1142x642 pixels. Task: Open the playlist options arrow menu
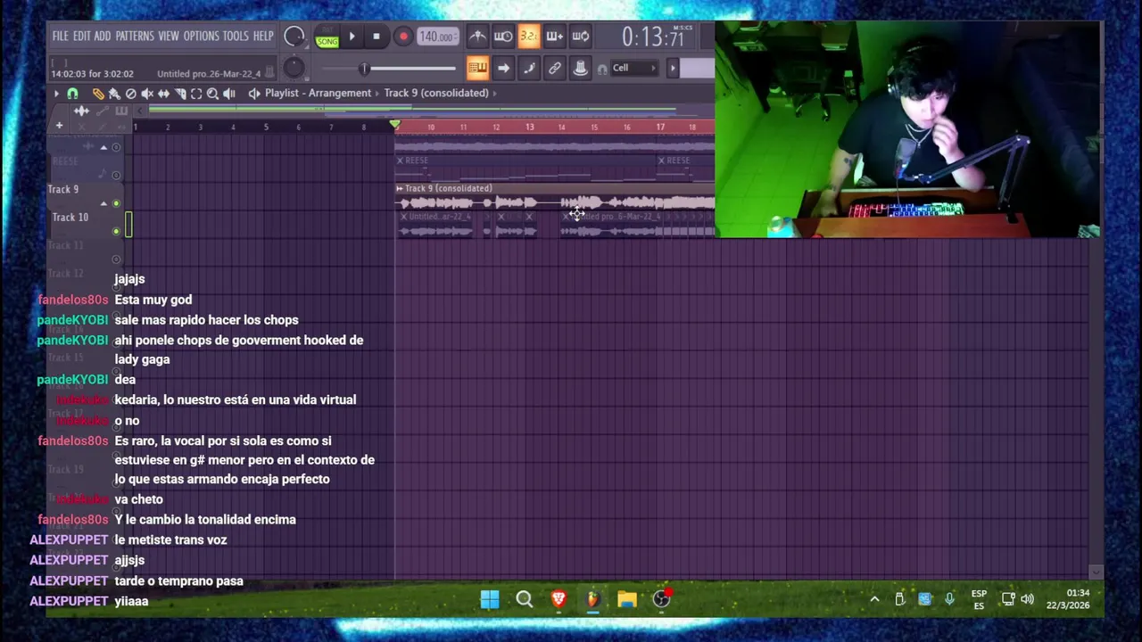coord(56,93)
